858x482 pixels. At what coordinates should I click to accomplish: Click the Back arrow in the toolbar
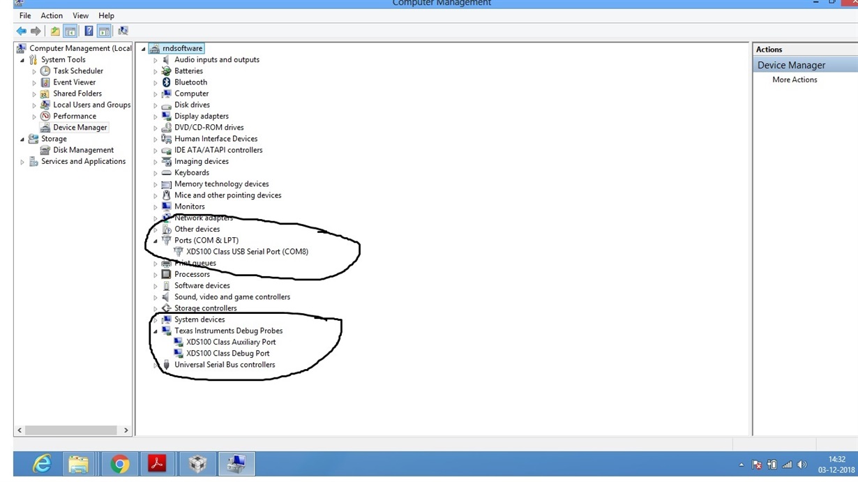click(x=21, y=31)
